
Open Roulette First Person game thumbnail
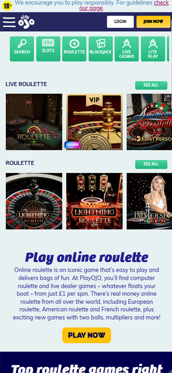[34, 122]
